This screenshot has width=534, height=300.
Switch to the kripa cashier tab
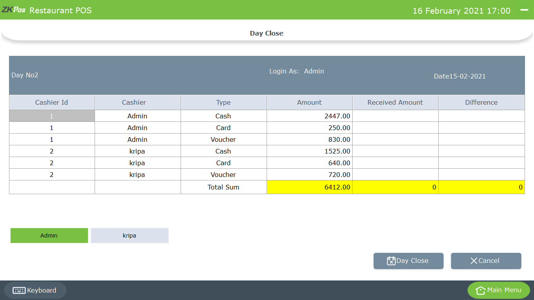tap(130, 236)
